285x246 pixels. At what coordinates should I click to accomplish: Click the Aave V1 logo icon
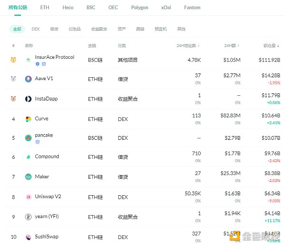(x=28, y=79)
